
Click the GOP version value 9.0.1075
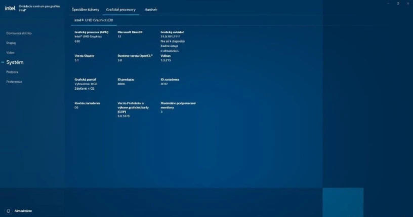click(x=123, y=116)
